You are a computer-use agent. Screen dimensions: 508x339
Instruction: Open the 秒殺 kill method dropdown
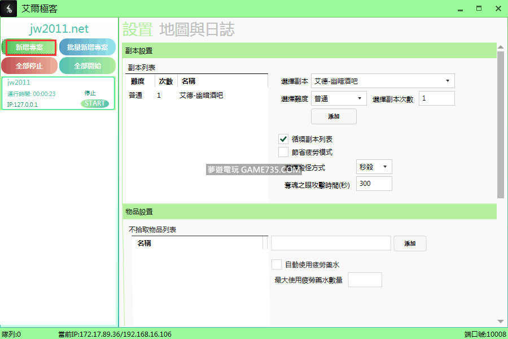[374, 167]
